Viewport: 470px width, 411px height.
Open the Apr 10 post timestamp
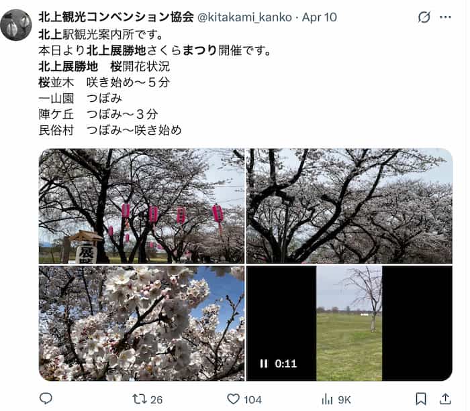coord(319,17)
